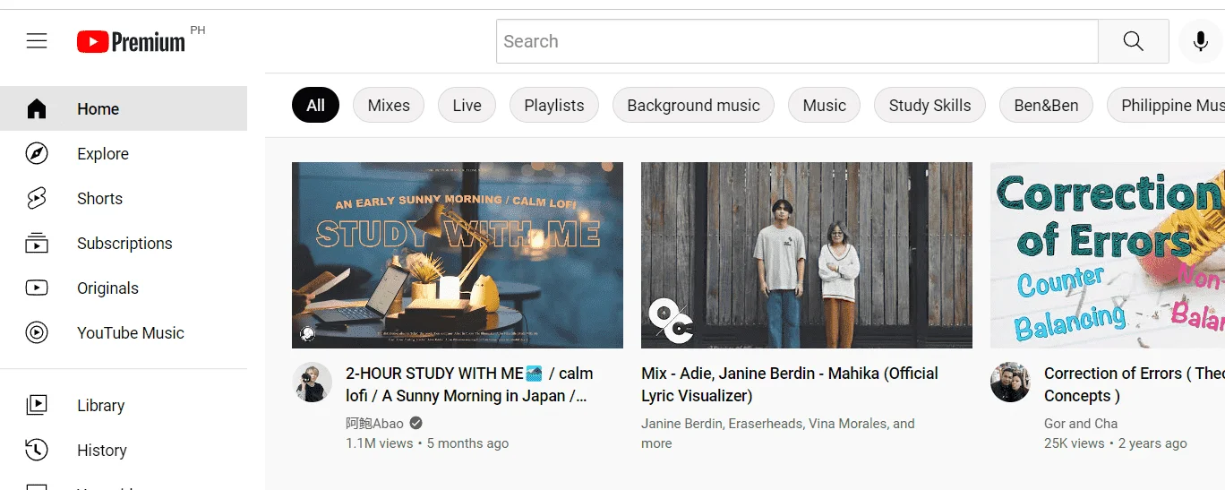1225x490 pixels.
Task: Click the 25K views metadata text
Action: [1075, 443]
